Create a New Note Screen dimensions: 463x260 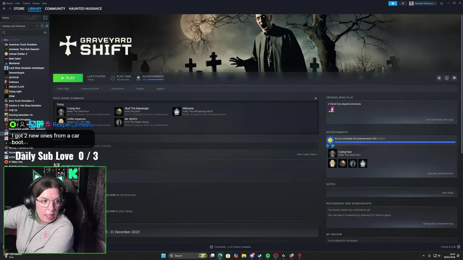[447, 192]
